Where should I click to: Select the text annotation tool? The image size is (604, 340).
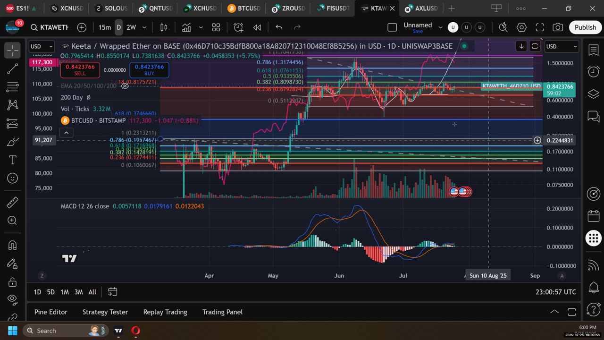(13, 160)
